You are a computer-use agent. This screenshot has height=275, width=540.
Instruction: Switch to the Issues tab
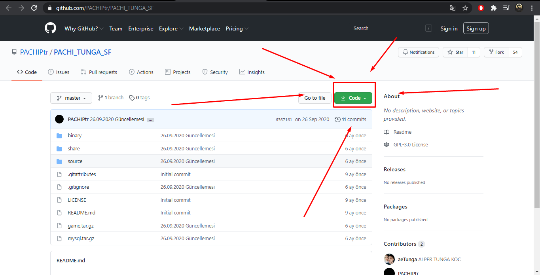pos(59,72)
